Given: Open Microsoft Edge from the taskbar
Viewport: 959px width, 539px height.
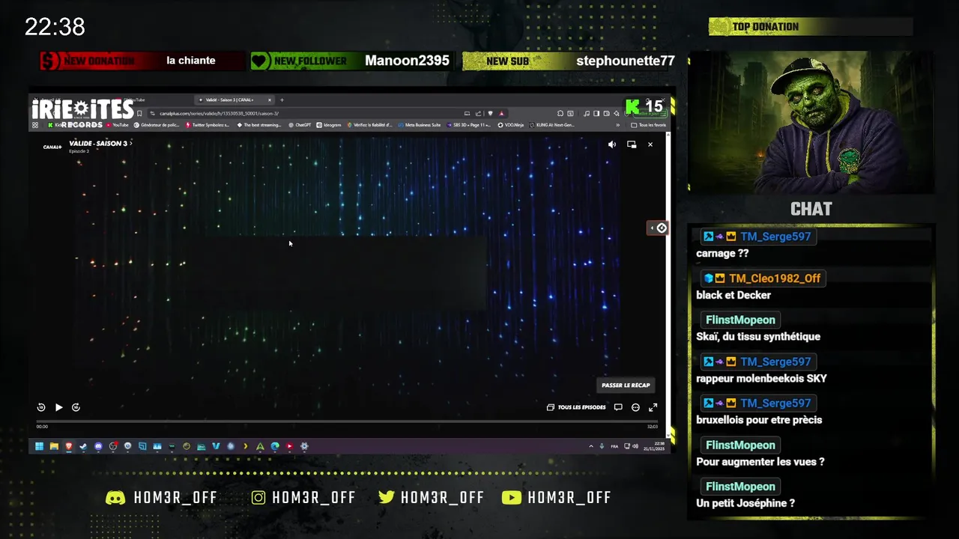Looking at the screenshot, I should click(x=275, y=446).
